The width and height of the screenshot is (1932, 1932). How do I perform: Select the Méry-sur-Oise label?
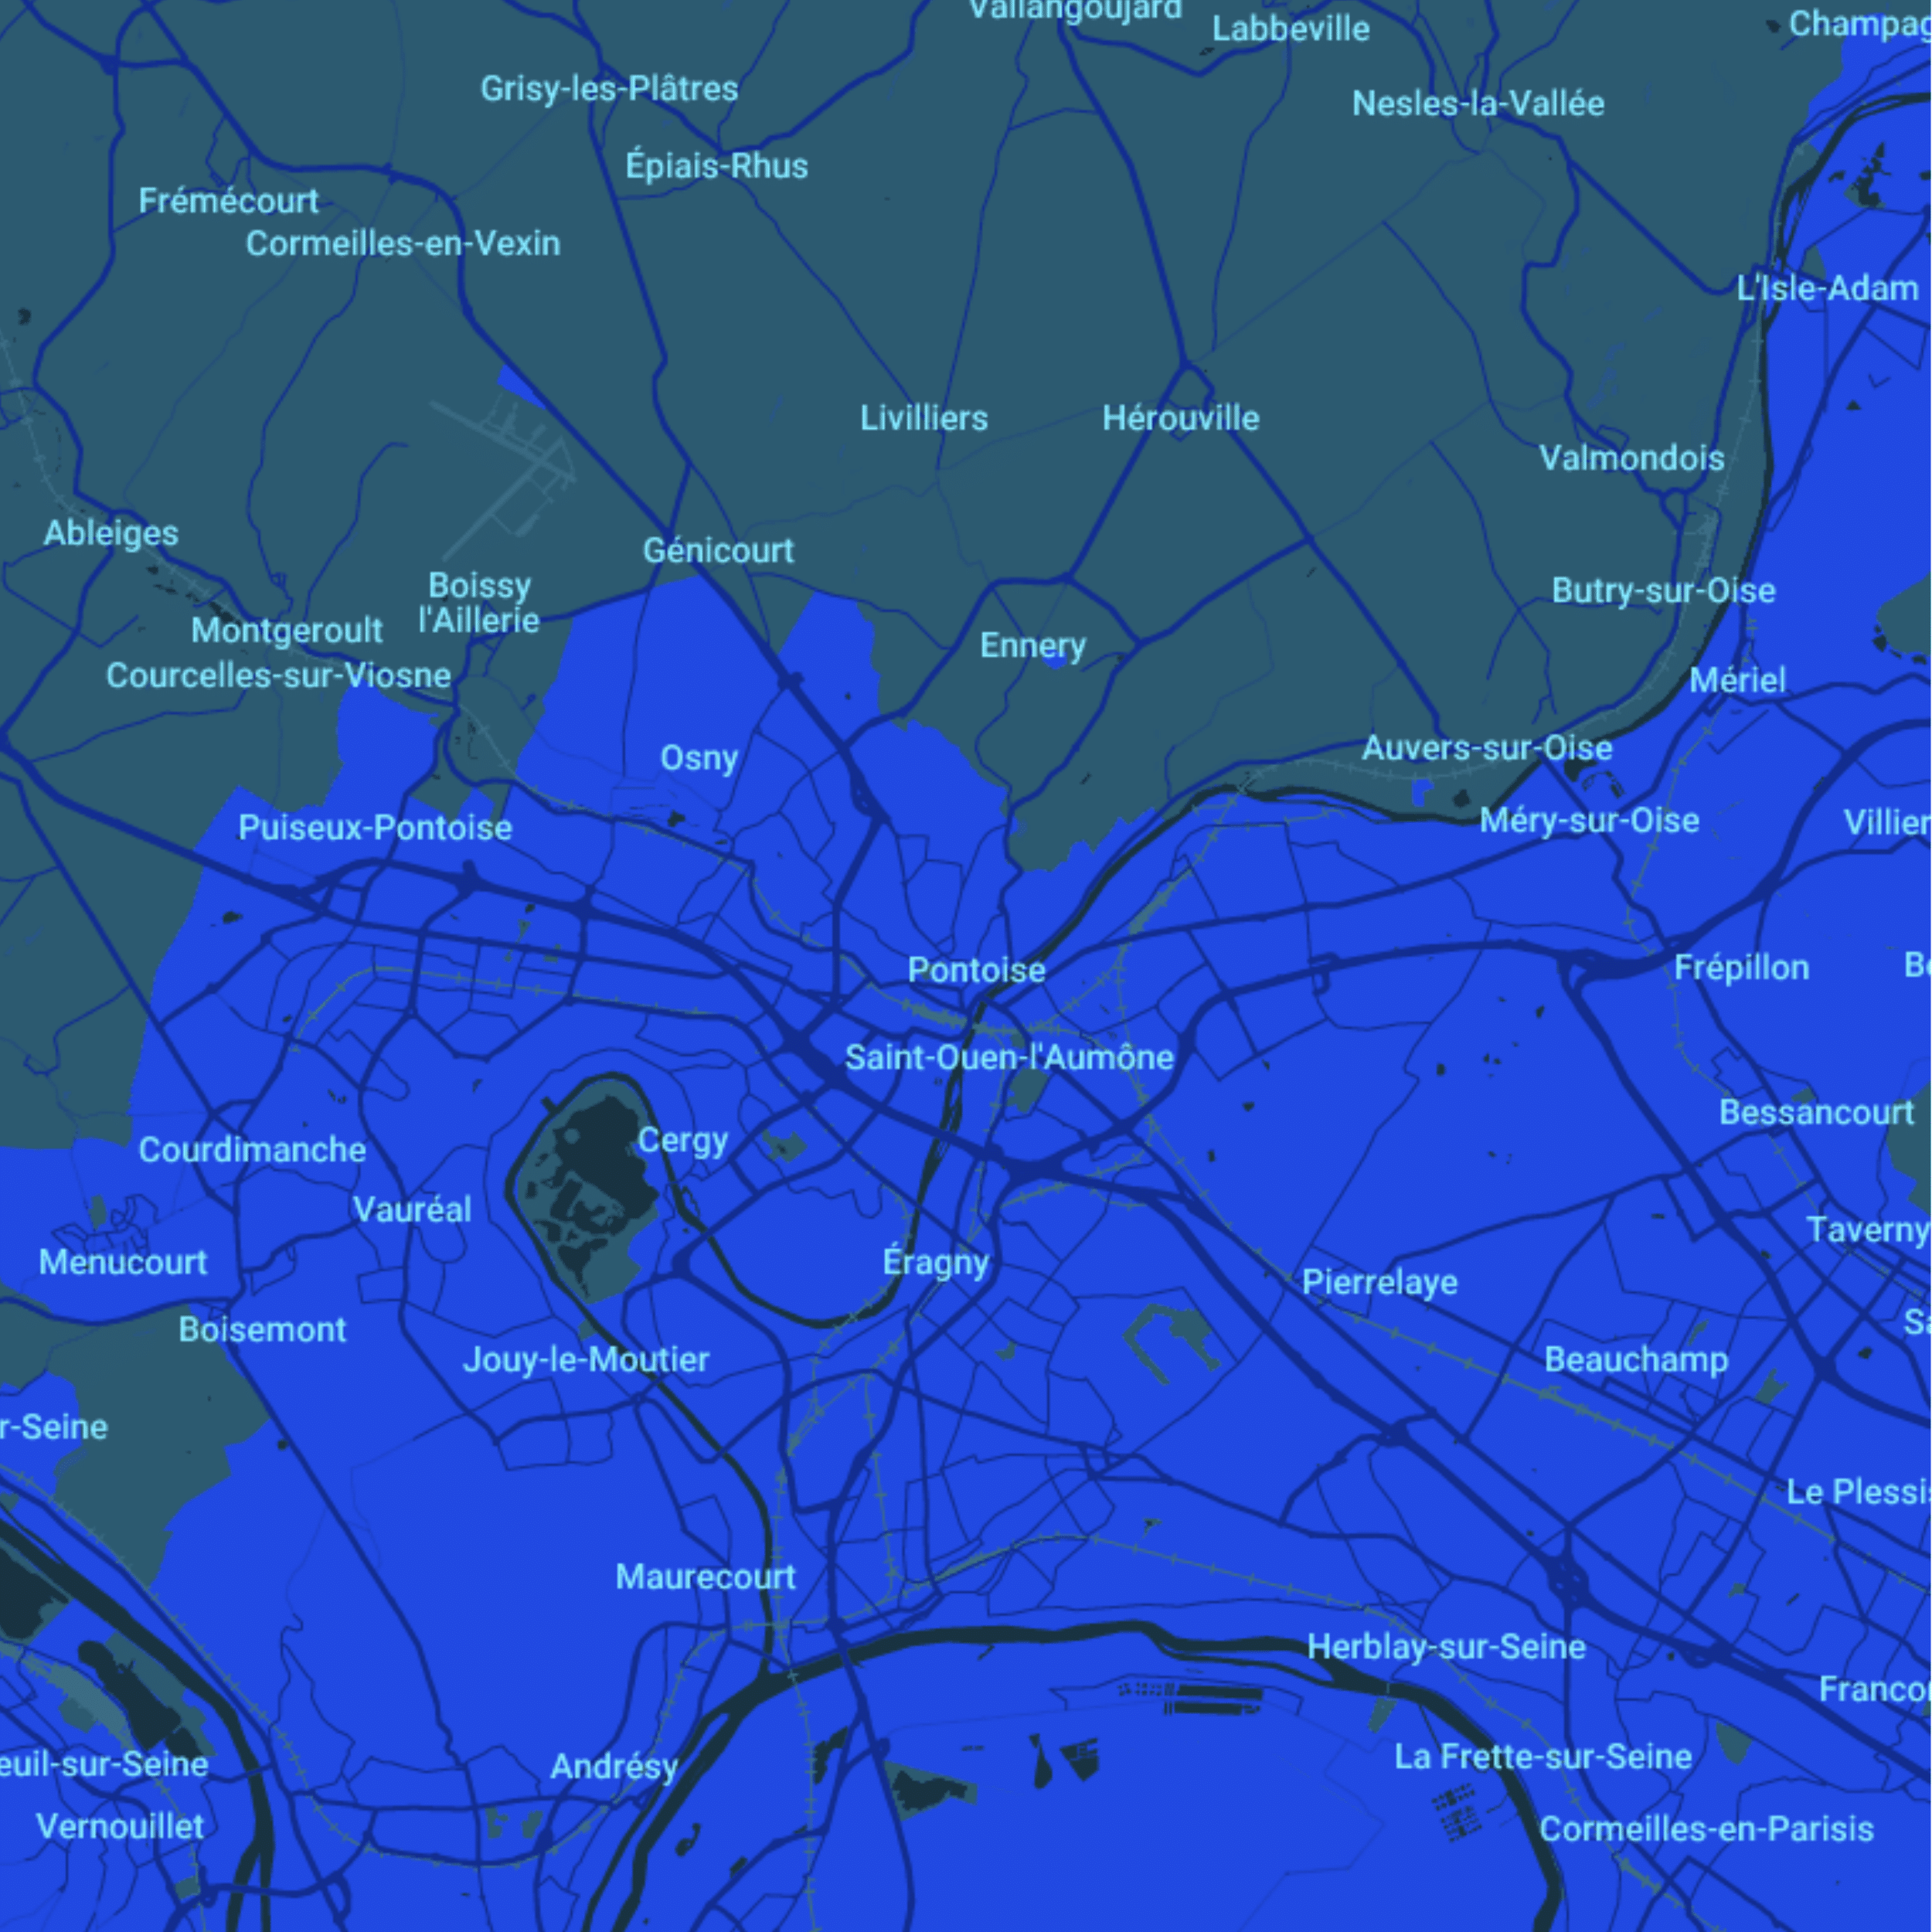[1589, 821]
